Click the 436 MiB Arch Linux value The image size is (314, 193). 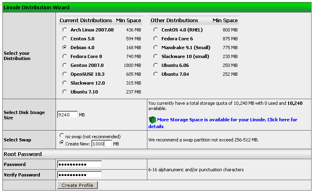coord(134,30)
